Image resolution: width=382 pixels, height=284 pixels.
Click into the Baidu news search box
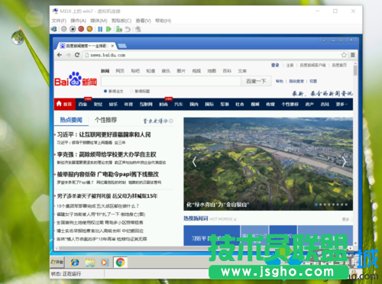[171, 81]
